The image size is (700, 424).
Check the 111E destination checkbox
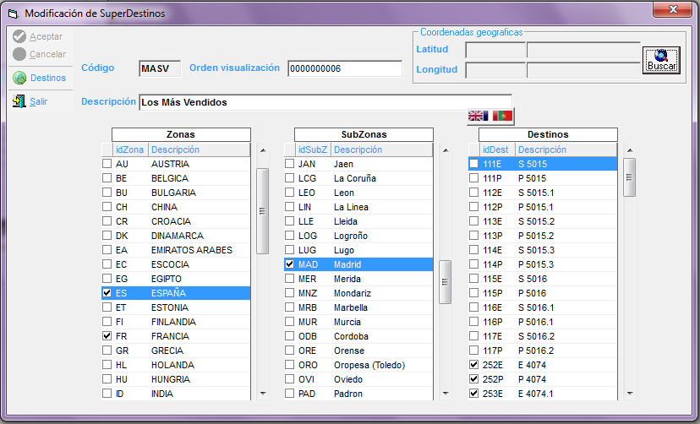coord(473,164)
